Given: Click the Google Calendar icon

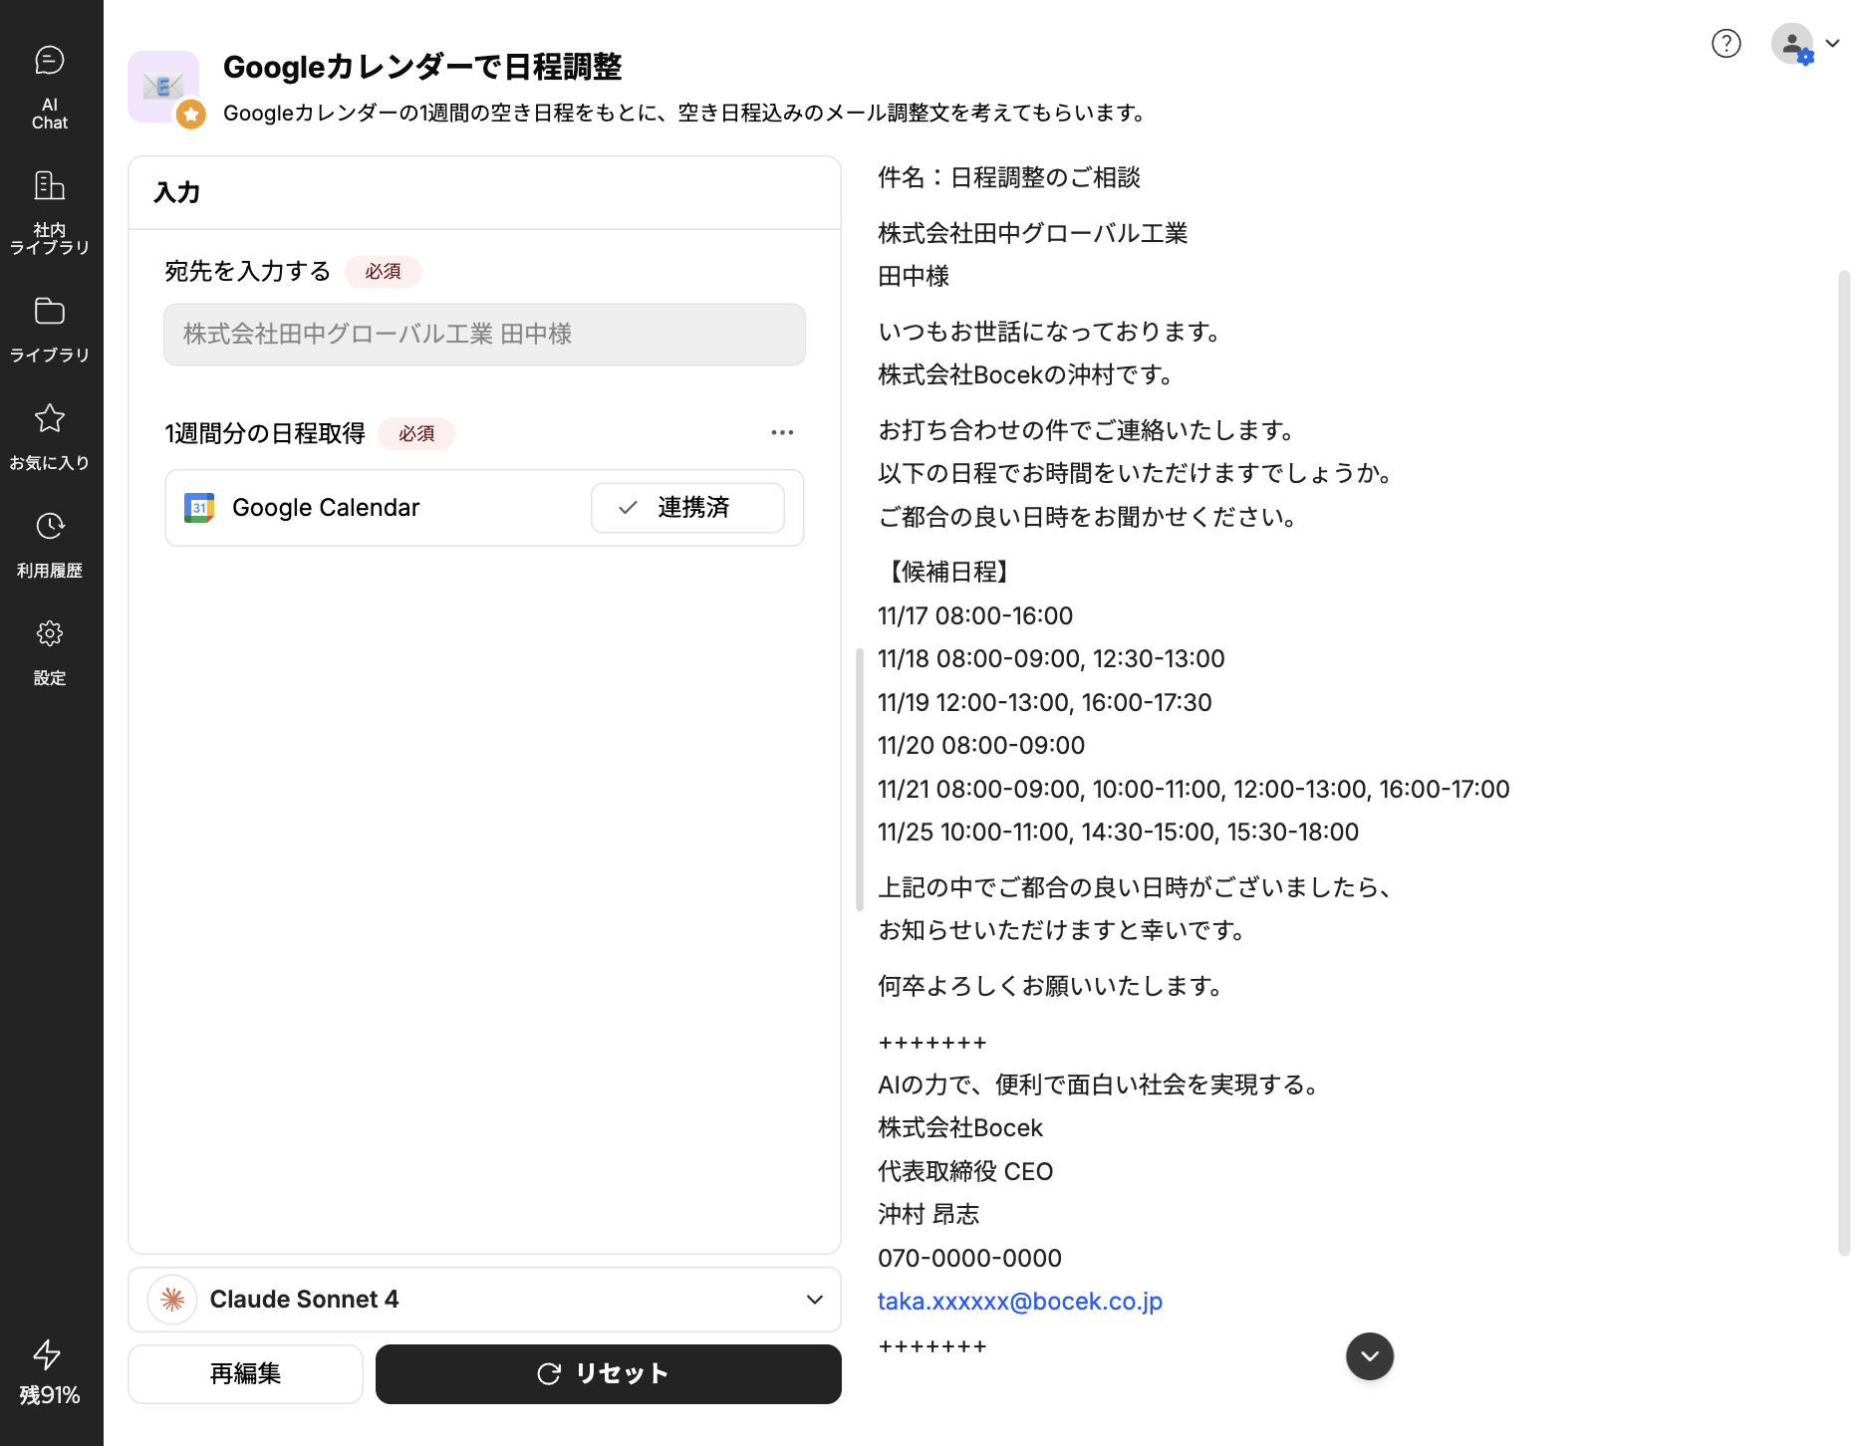Looking at the screenshot, I should 199,508.
